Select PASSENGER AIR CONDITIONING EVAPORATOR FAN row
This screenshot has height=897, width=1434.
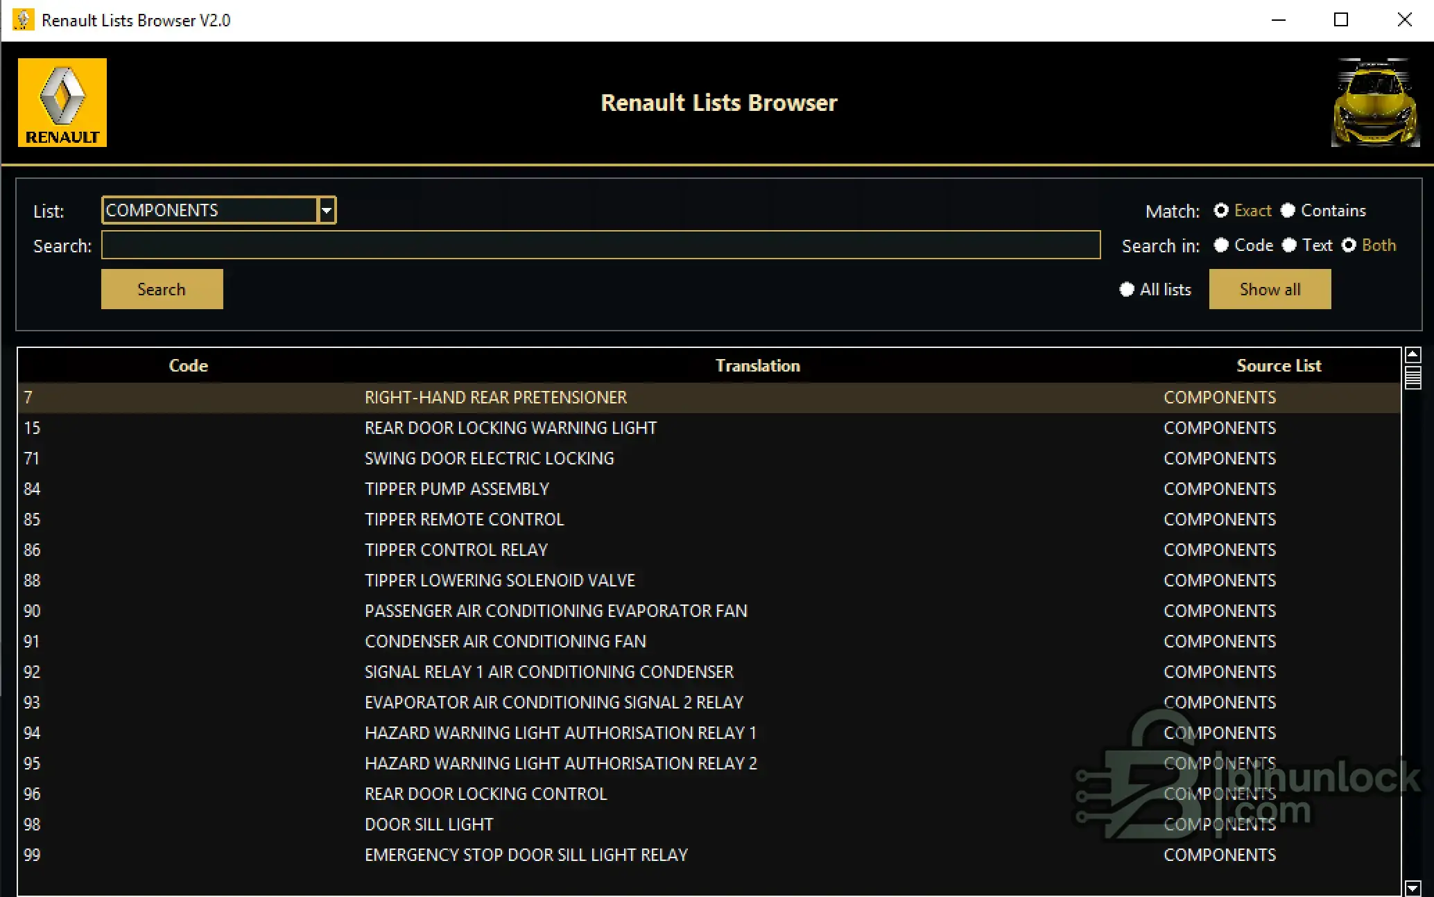pyautogui.click(x=709, y=611)
